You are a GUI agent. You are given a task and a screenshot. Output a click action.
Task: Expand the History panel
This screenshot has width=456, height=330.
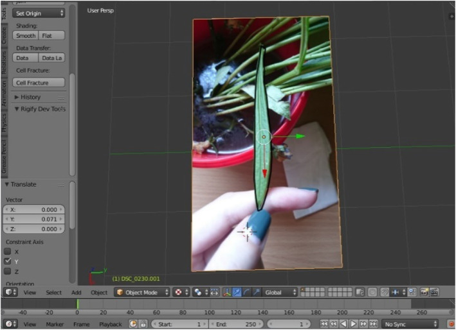pos(29,97)
